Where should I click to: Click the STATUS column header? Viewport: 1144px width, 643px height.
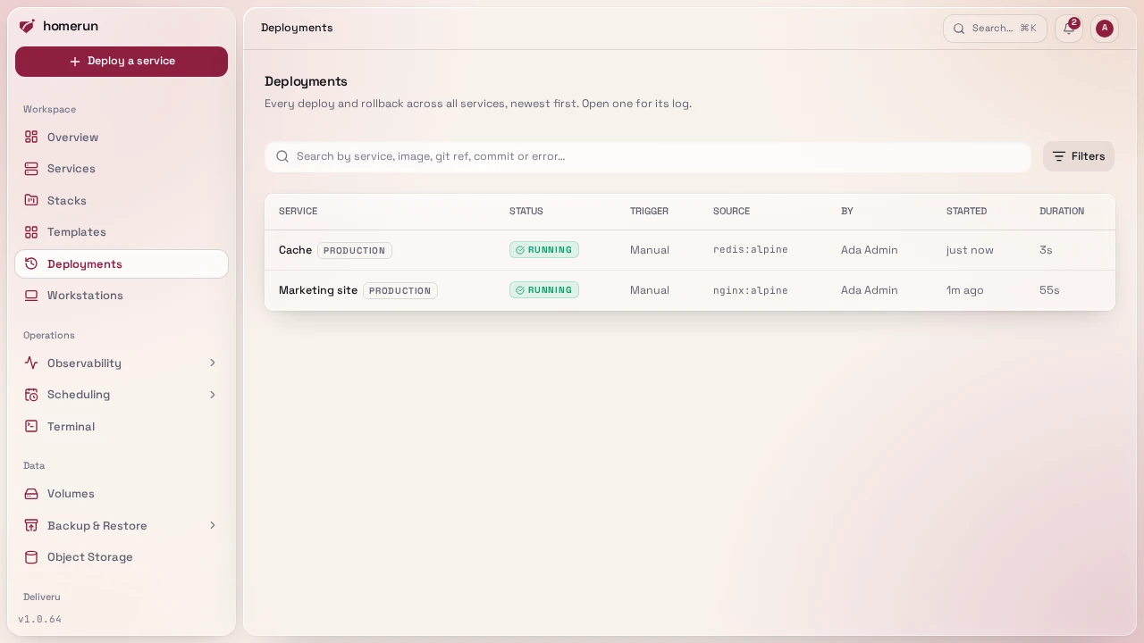pyautogui.click(x=526, y=212)
